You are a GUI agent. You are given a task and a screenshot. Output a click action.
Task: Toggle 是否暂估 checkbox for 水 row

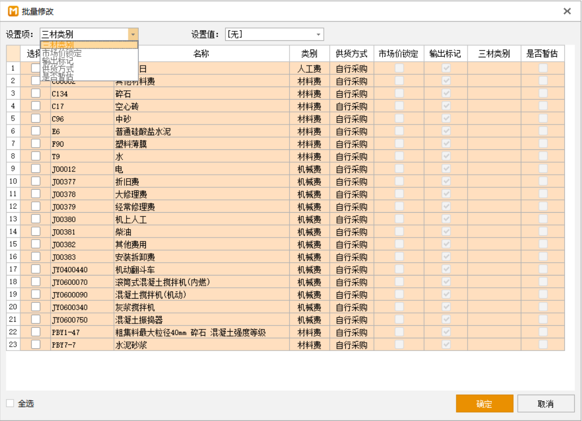[x=543, y=156]
